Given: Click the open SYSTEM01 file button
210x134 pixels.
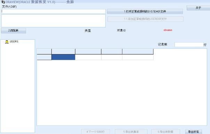Looking at the screenshot, I should tap(145, 11).
